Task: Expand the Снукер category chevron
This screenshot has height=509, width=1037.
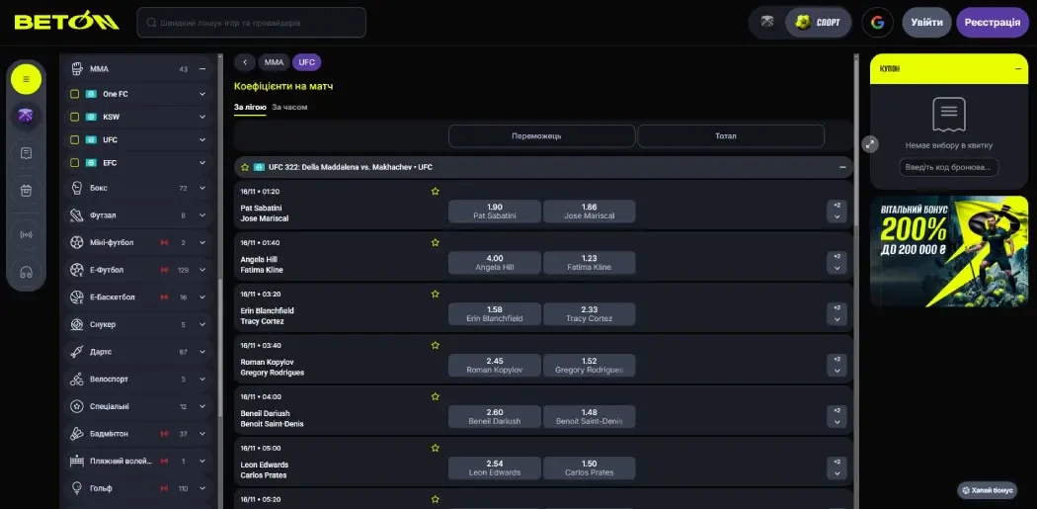Action: (x=202, y=324)
